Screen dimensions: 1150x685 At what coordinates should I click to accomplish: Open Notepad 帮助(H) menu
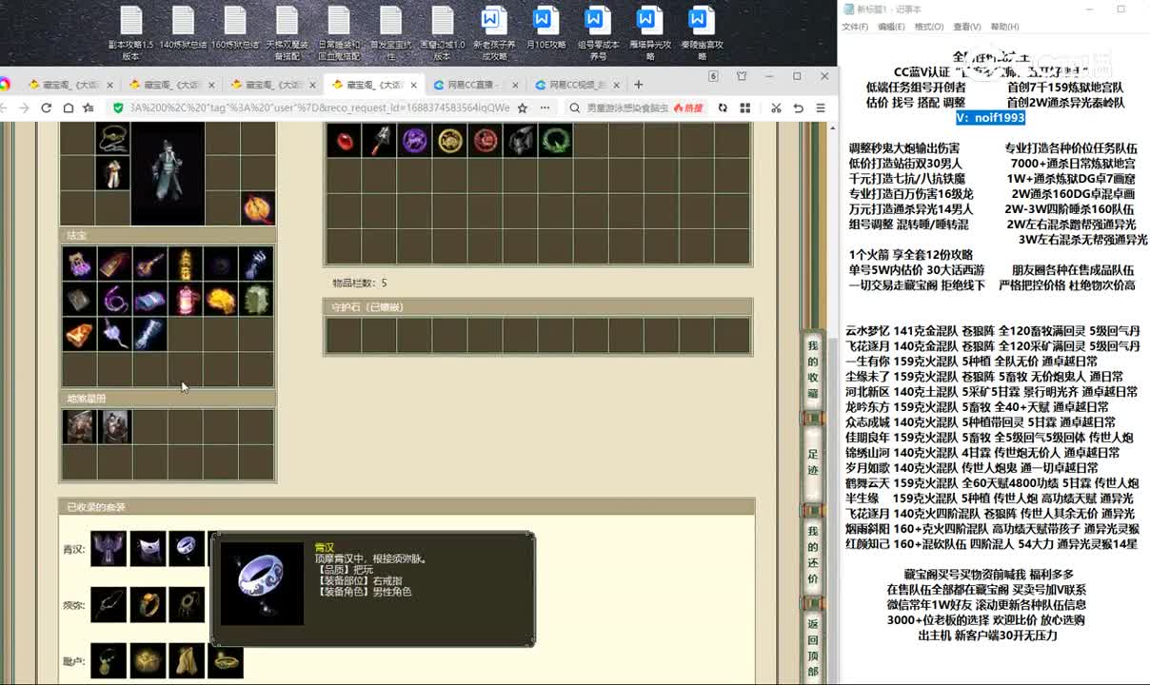1004,27
